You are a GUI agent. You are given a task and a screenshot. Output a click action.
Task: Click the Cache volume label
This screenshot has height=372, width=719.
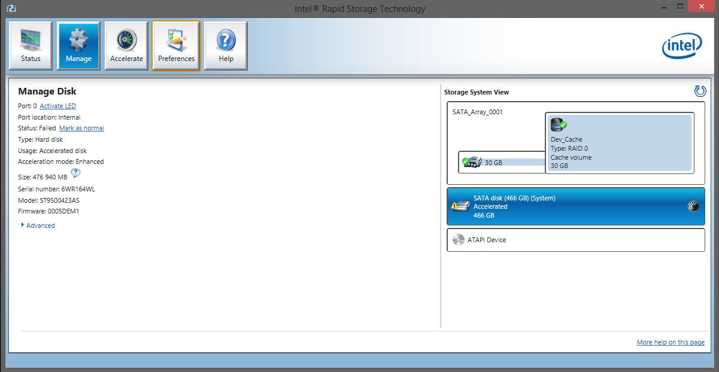click(571, 157)
